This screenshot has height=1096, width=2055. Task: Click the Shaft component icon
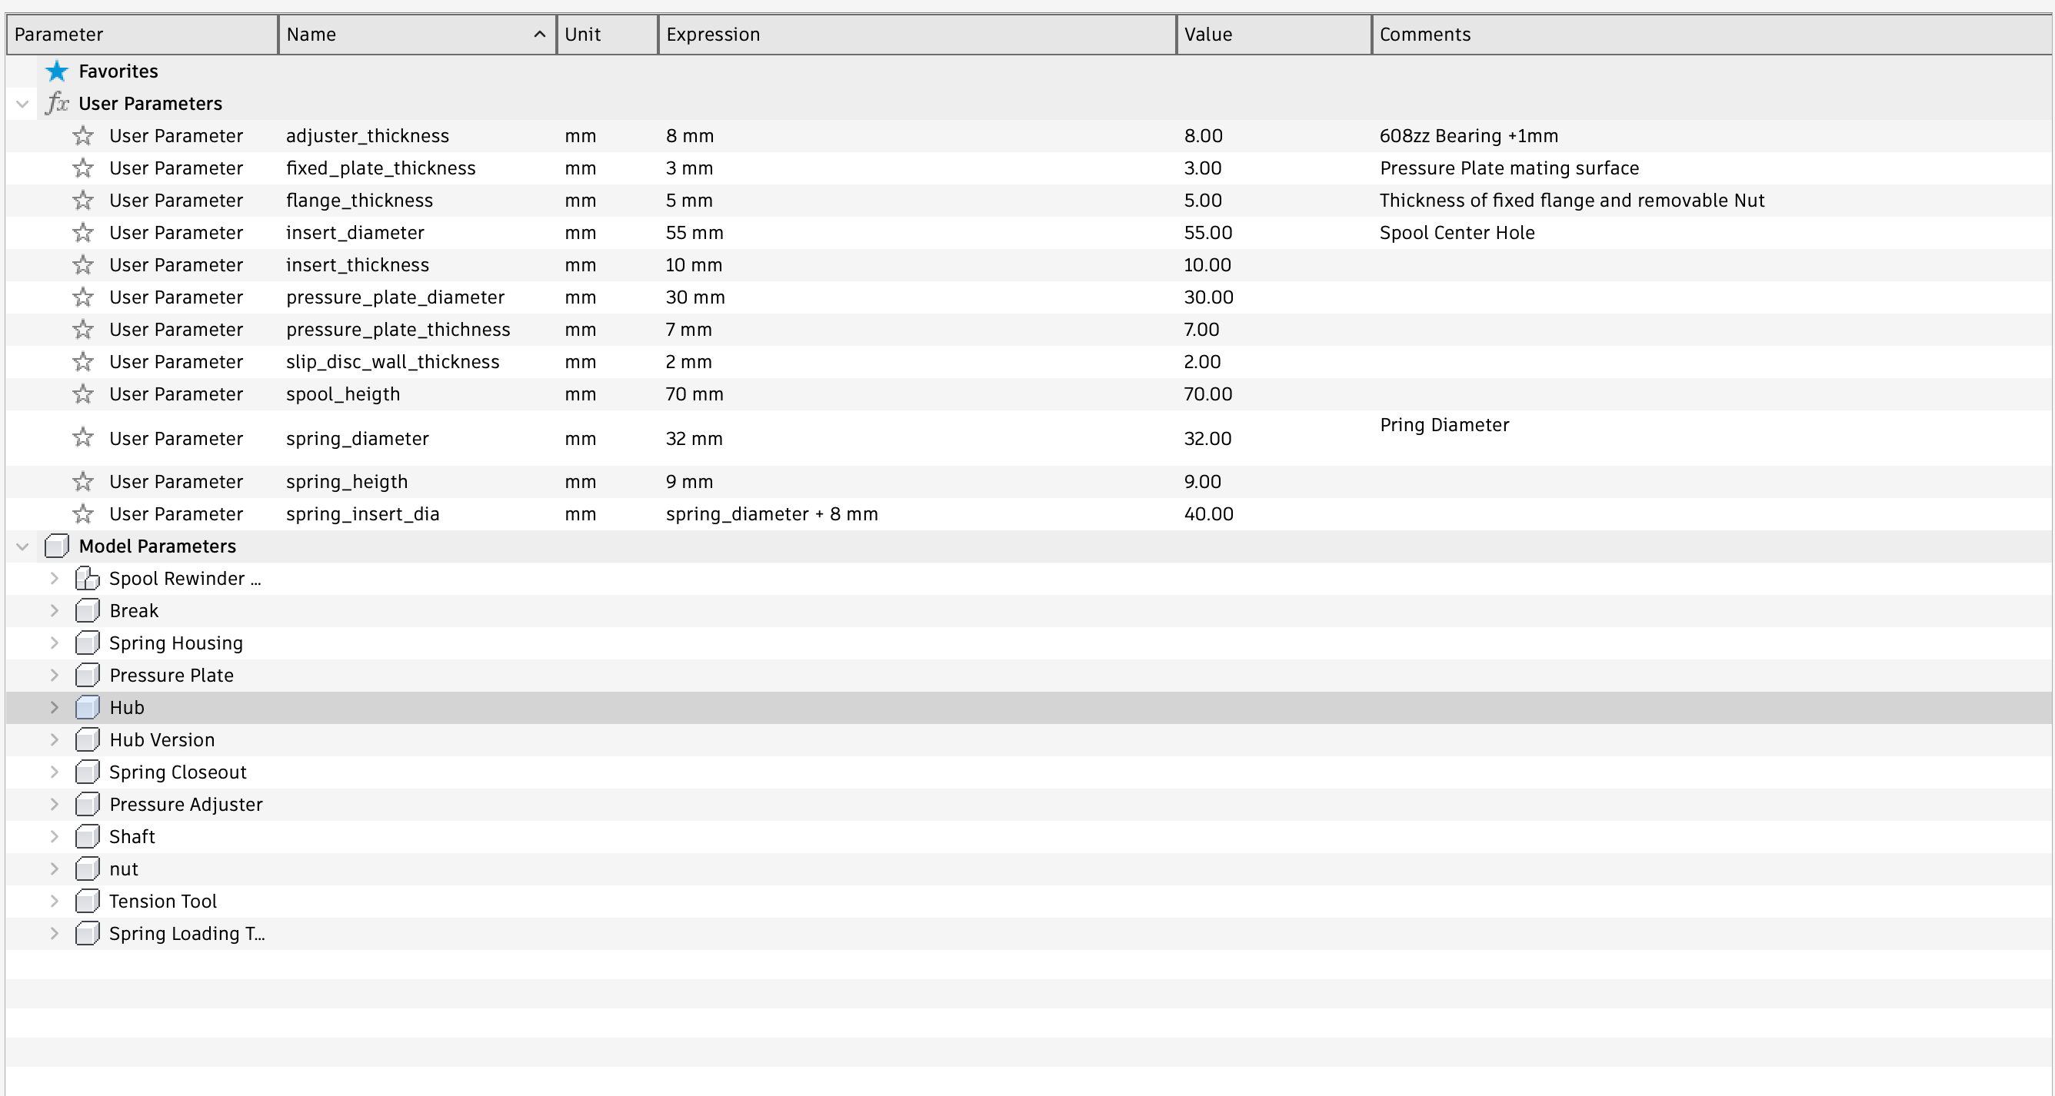pyautogui.click(x=87, y=837)
